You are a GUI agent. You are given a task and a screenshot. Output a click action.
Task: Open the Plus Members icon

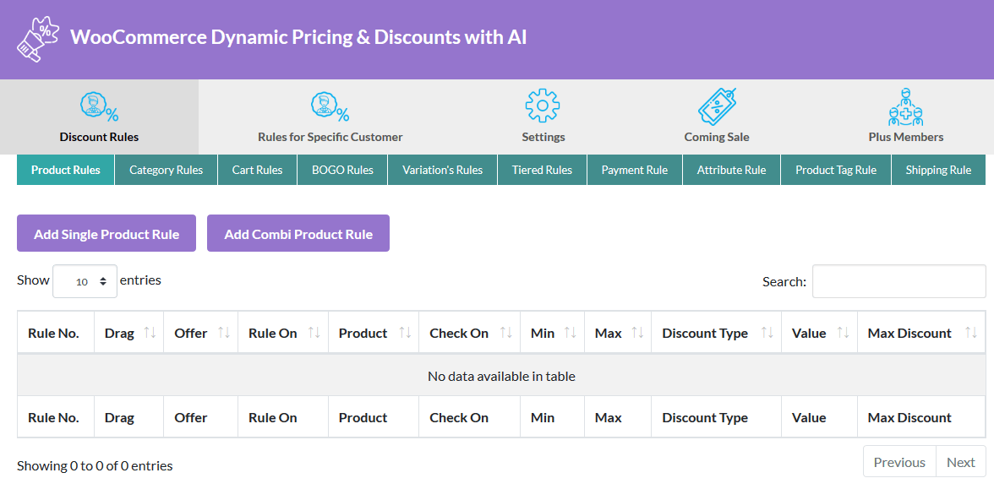pyautogui.click(x=905, y=106)
